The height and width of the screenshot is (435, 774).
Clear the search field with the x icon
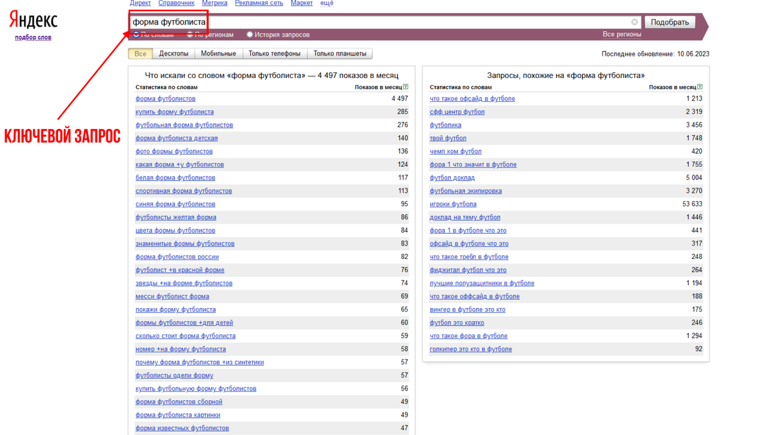(x=635, y=22)
